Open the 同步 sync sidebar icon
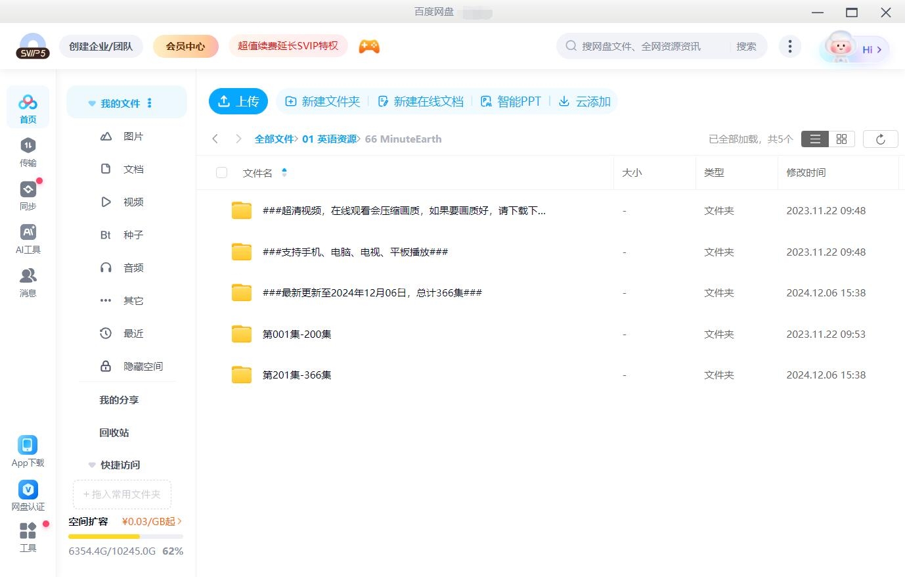The image size is (905, 577). (x=28, y=196)
